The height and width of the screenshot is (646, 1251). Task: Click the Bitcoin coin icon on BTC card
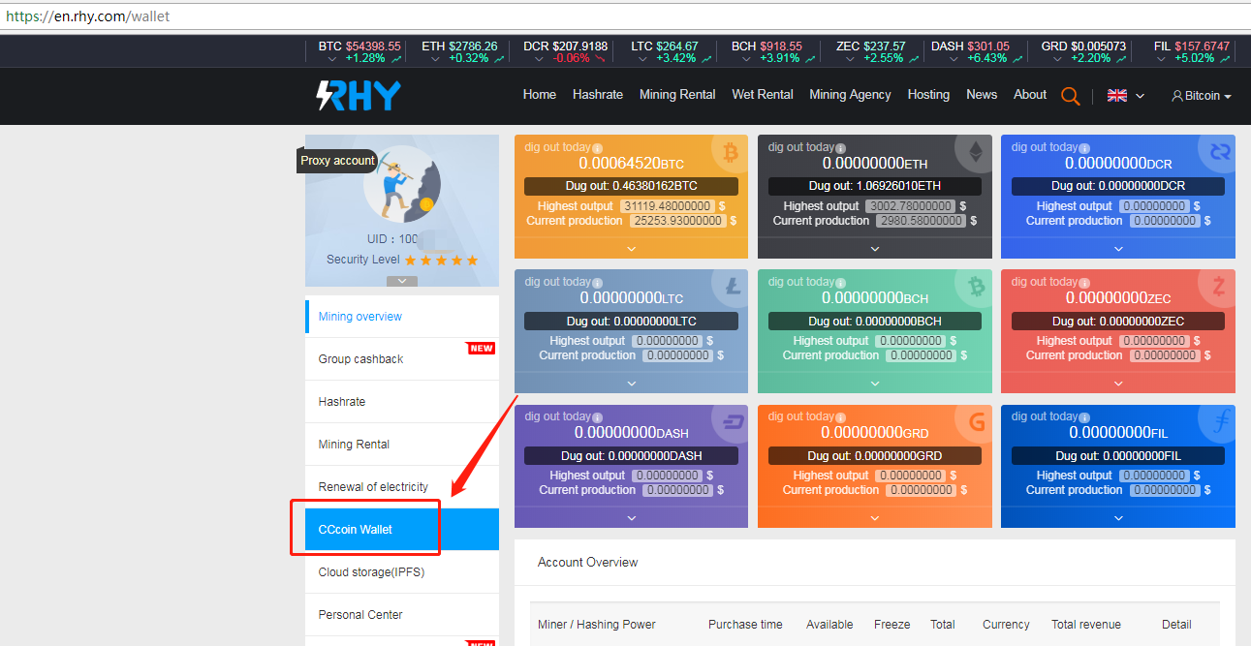pyautogui.click(x=729, y=152)
